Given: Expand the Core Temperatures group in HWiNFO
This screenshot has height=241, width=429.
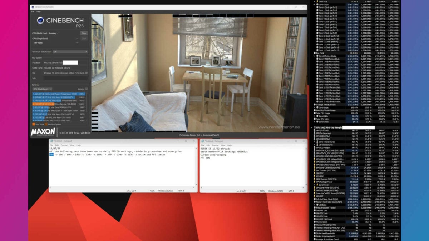Looking at the screenshot, I should point(314,142).
